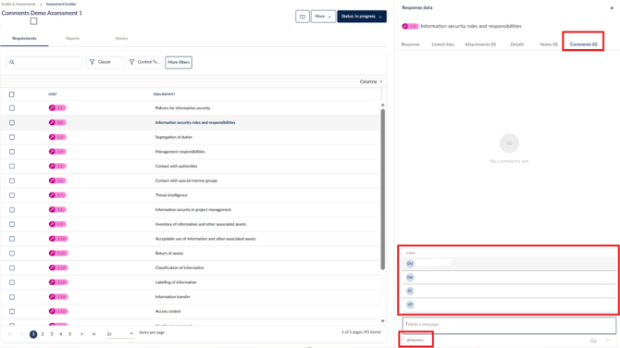This screenshot has height=348, width=620.
Task: Click the requirements search input field
Action: [44, 62]
